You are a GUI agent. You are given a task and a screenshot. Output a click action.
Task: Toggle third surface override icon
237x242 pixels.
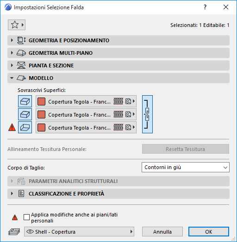click(x=25, y=127)
